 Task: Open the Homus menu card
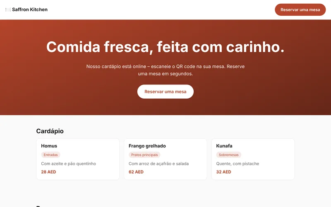pyautogui.click(x=78, y=159)
